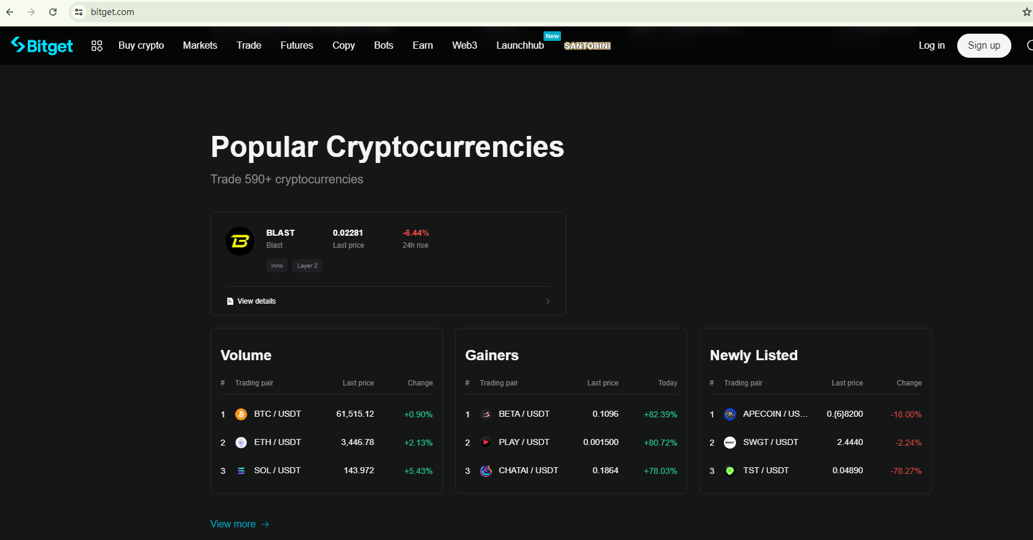The image size is (1033, 540).
Task: Open the Trade menu
Action: [x=249, y=46]
